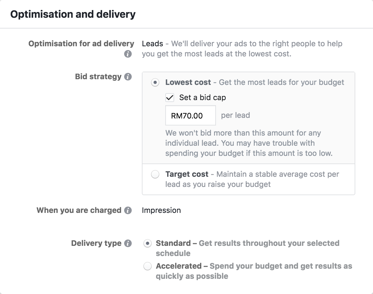The image size is (373, 294).
Task: Click info icon beside When you are charged
Action: point(128,210)
